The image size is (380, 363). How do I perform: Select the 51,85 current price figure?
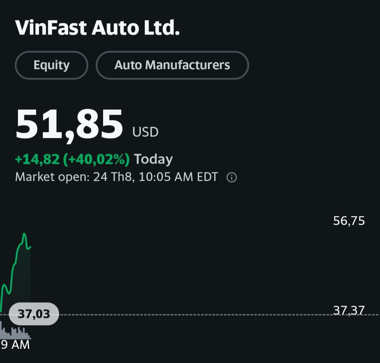69,124
